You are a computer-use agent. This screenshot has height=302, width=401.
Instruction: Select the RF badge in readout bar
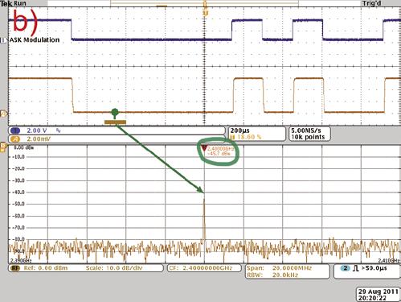tap(15, 268)
